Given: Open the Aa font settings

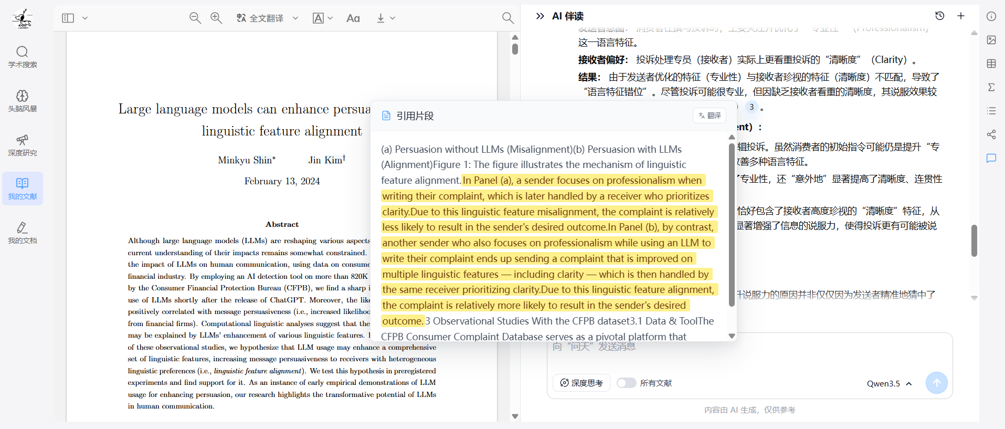Looking at the screenshot, I should click(353, 18).
